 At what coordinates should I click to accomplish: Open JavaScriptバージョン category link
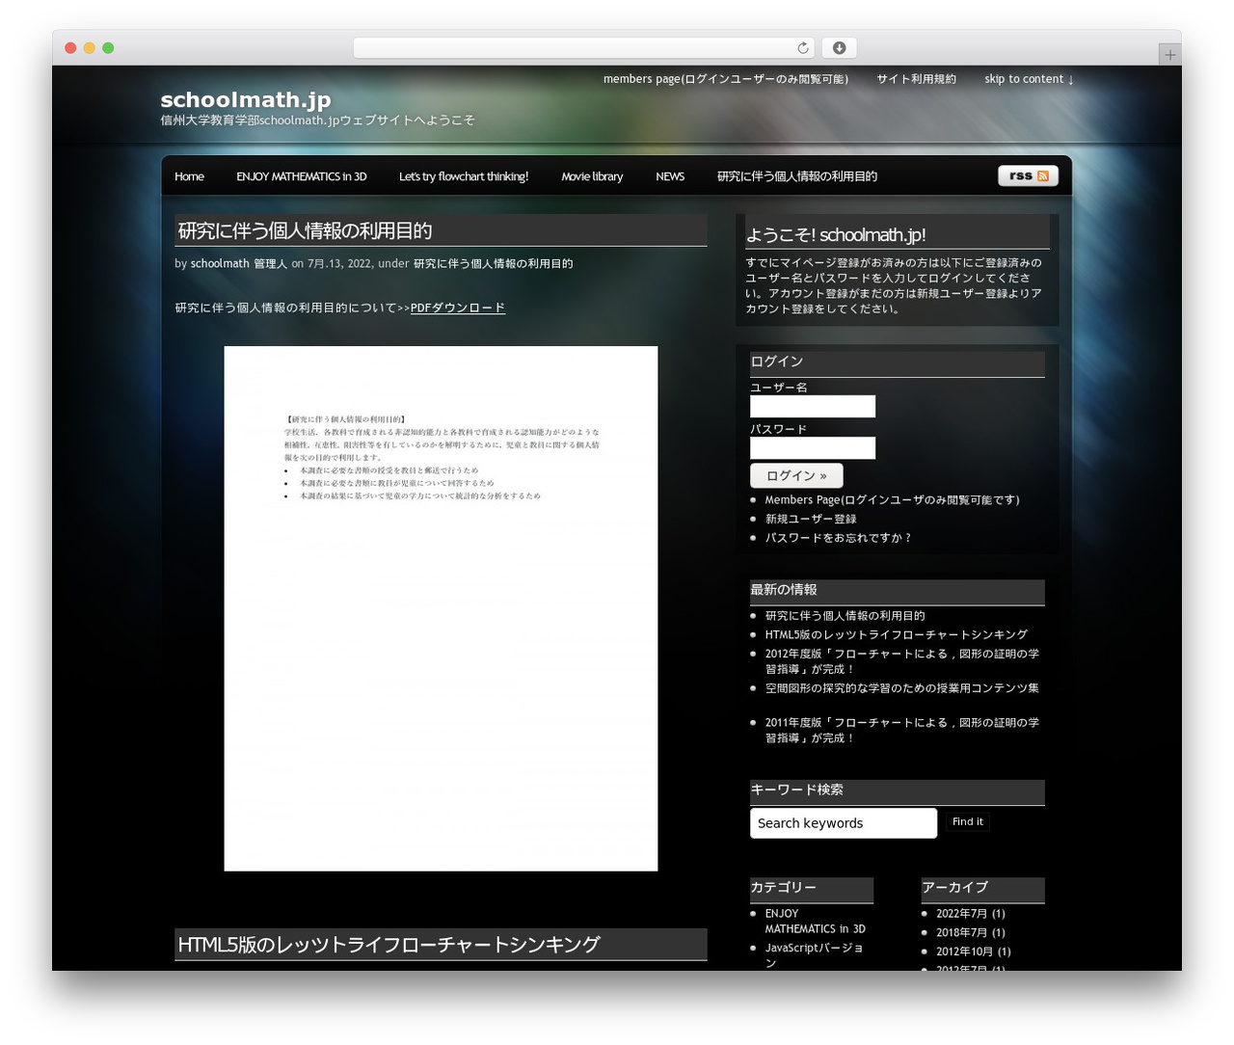point(815,955)
